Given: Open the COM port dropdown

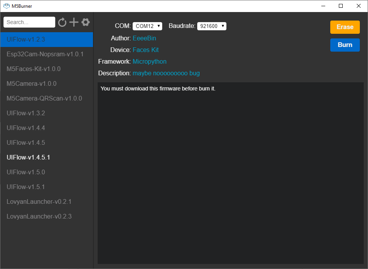Looking at the screenshot, I should tap(147, 26).
